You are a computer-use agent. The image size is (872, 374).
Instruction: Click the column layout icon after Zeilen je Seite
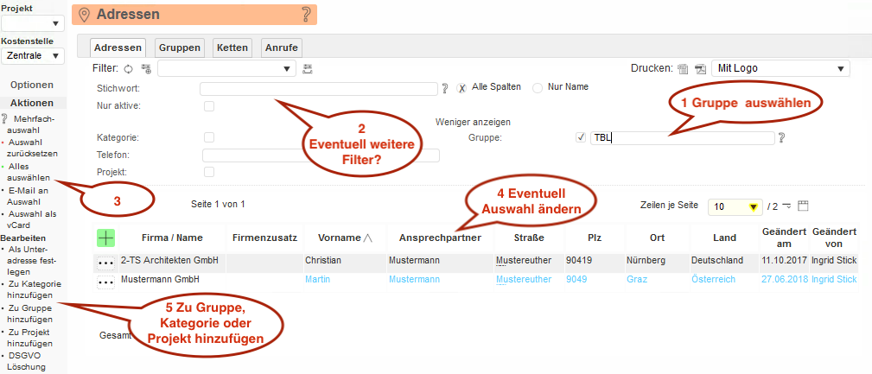[x=803, y=206]
